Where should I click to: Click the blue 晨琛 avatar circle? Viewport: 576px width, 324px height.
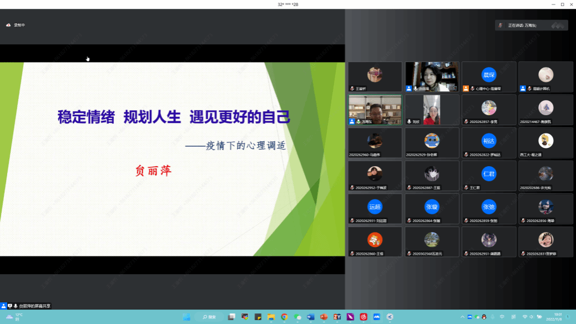pyautogui.click(x=488, y=74)
